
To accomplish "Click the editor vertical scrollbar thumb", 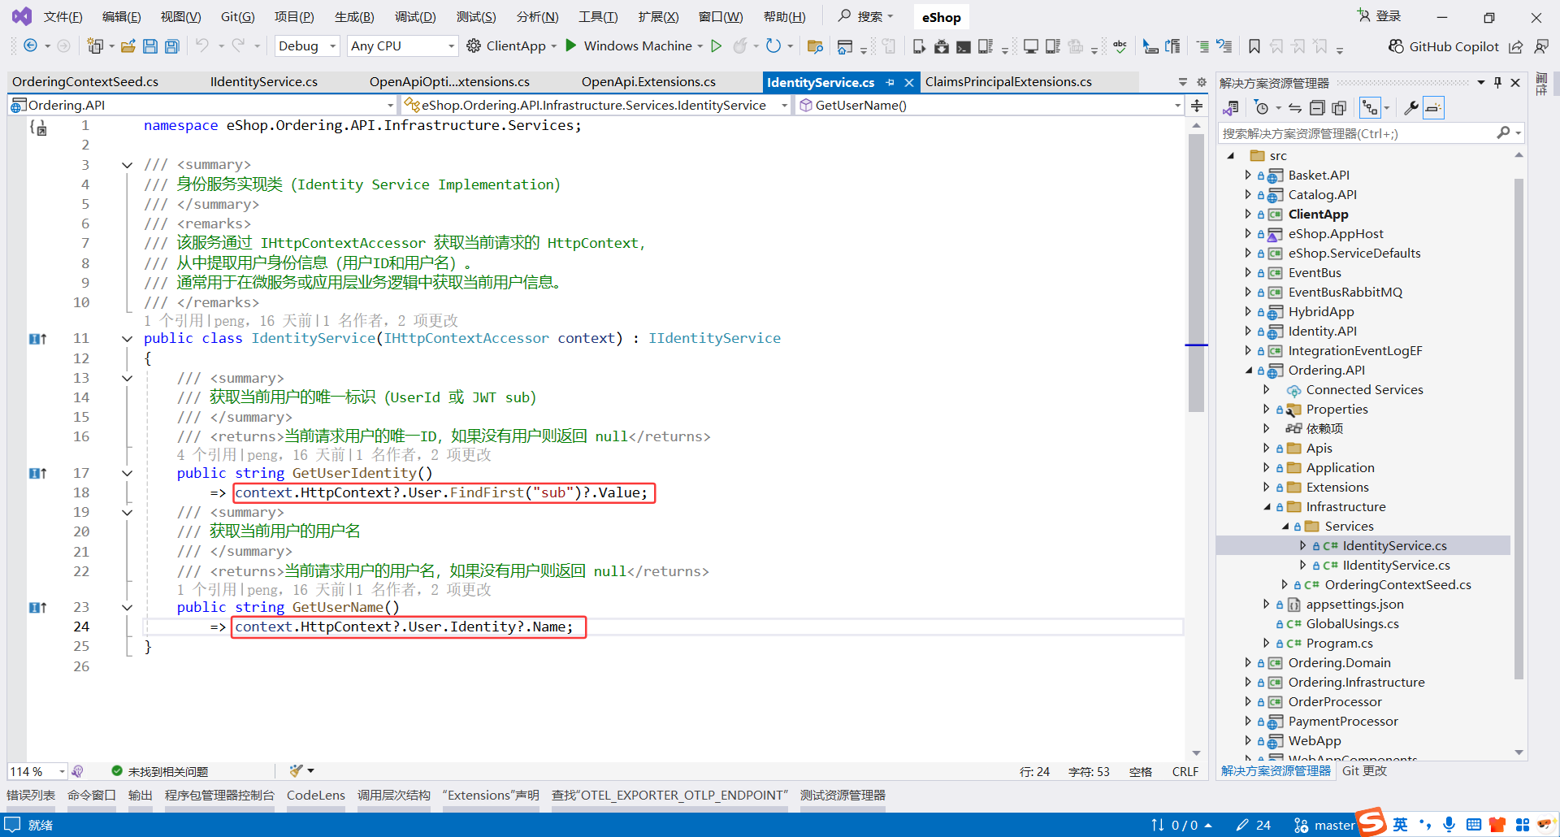I will point(1196,273).
